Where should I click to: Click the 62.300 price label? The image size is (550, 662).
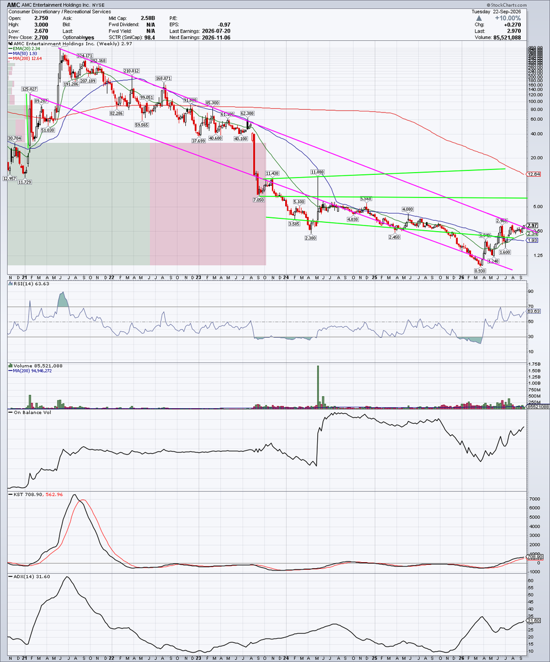click(x=248, y=113)
